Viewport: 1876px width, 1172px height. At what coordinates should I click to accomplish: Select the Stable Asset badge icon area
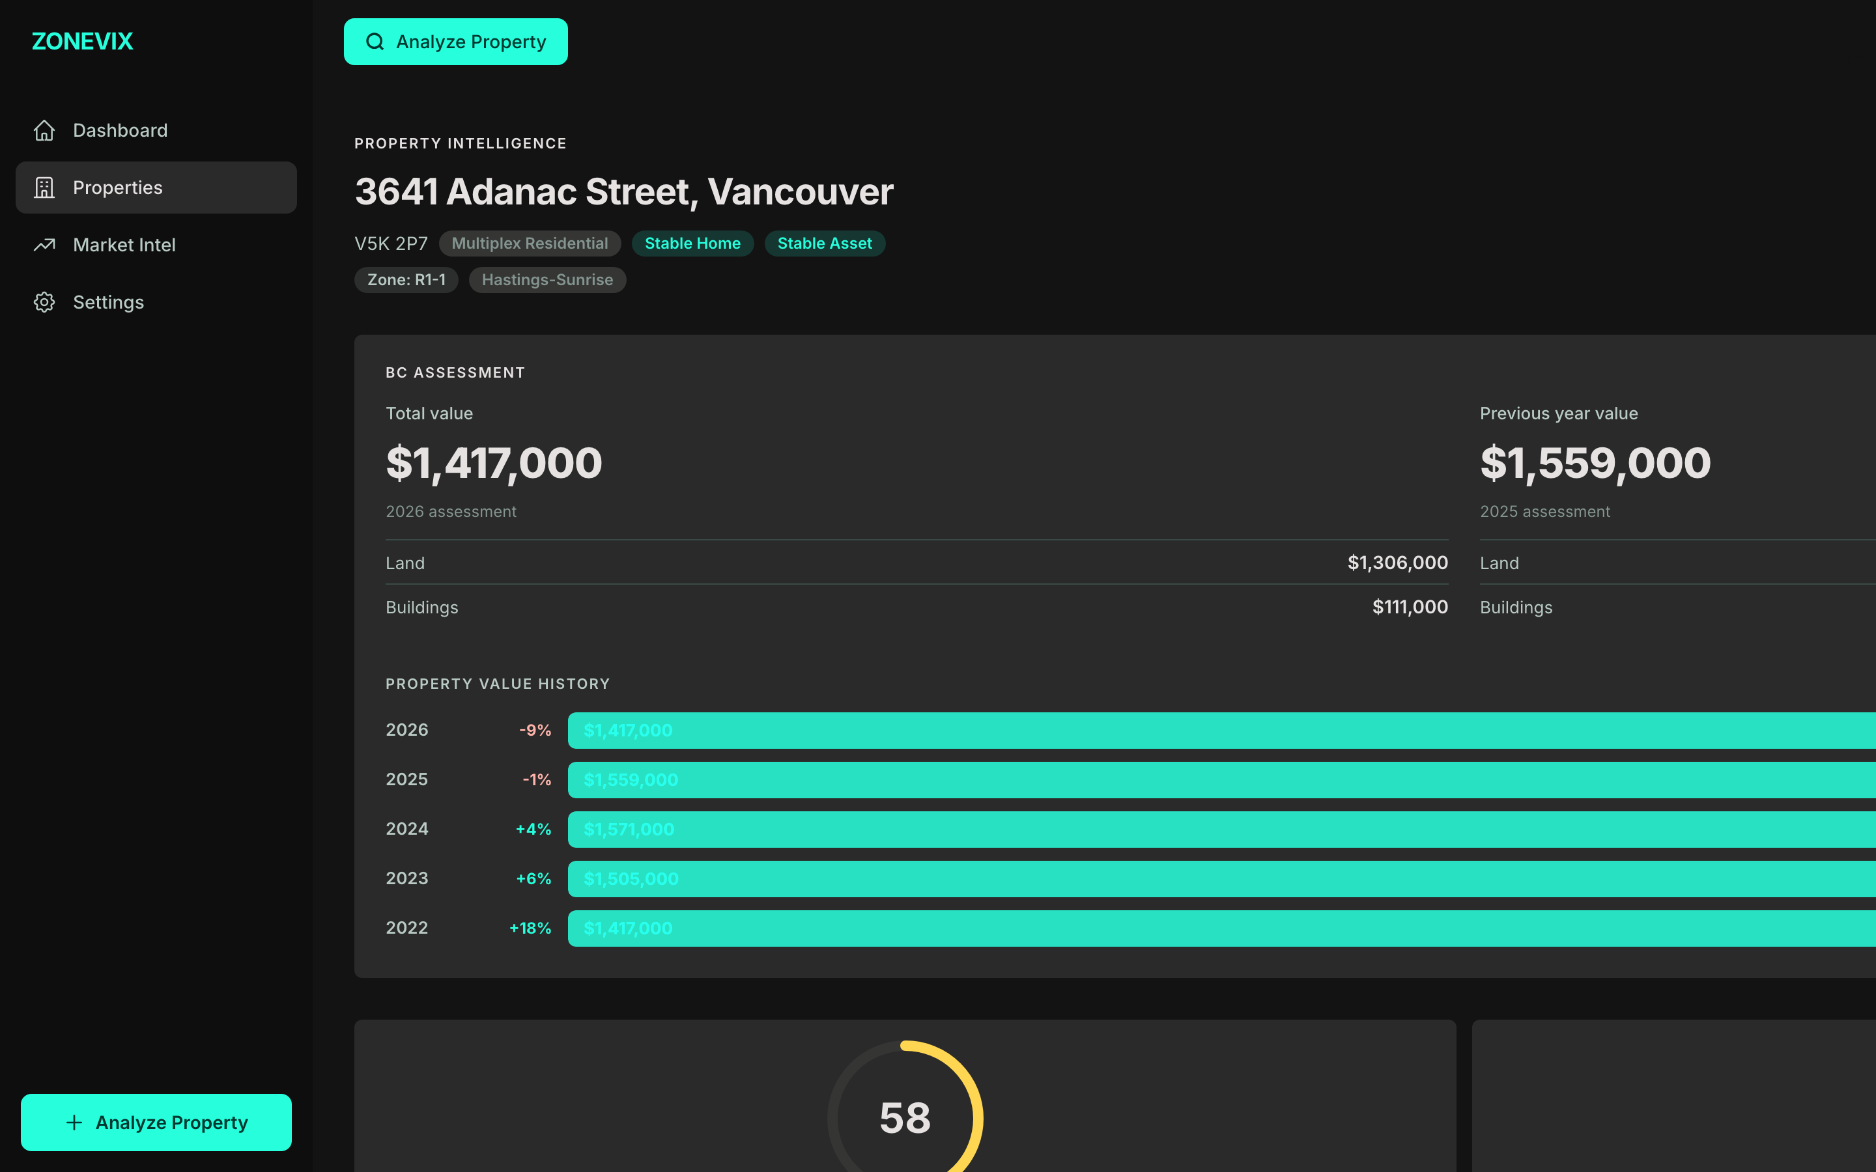[824, 243]
